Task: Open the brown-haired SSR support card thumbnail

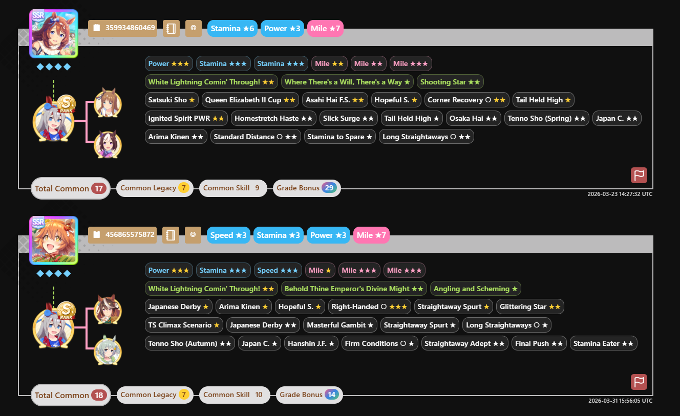Action: [x=54, y=33]
